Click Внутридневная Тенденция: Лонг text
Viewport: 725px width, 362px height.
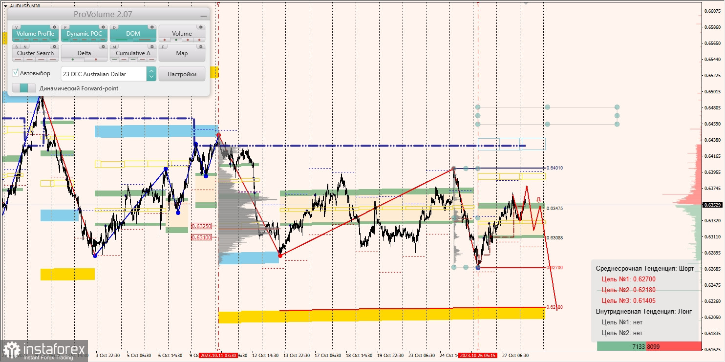click(x=643, y=311)
